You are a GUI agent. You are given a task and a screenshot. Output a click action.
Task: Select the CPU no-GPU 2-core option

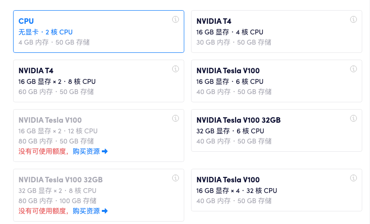coord(98,32)
